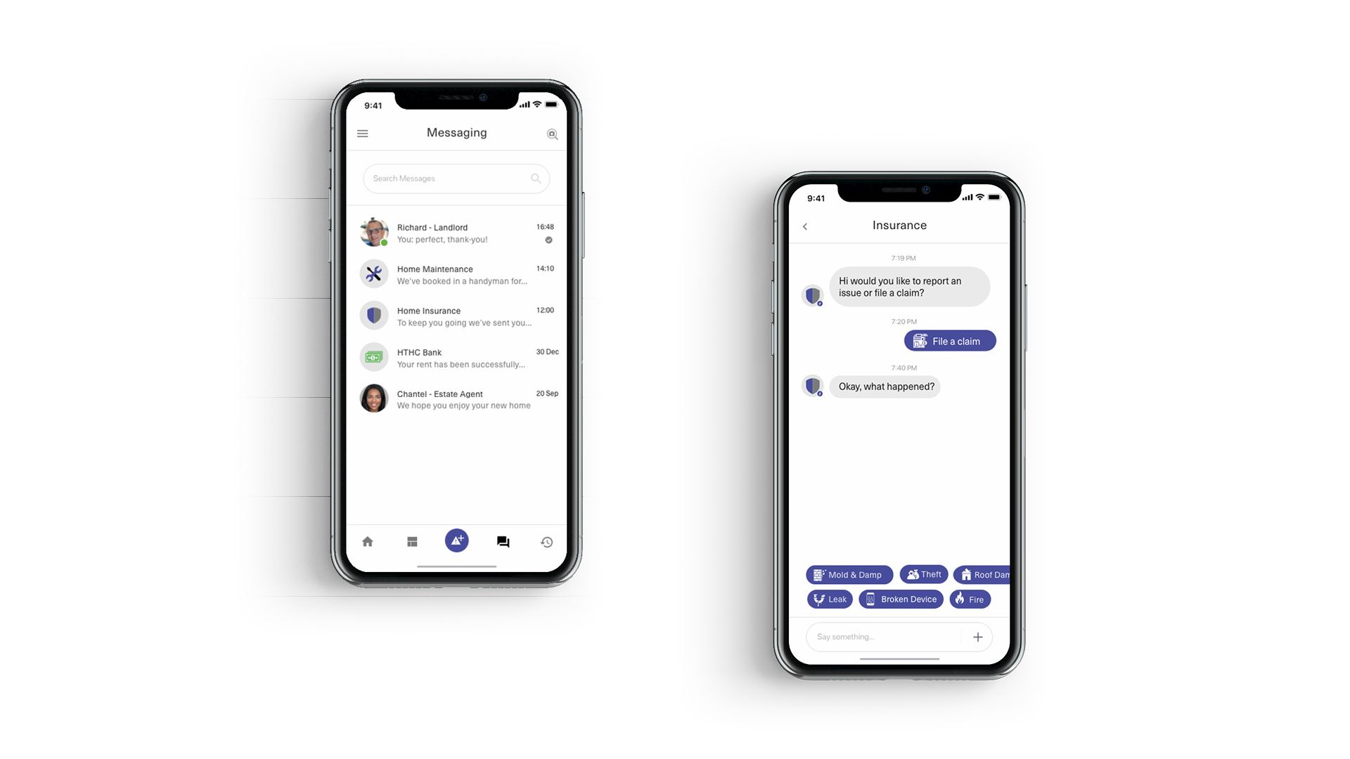The height and width of the screenshot is (759, 1350).
Task: Tap the Search Messages input field
Action: coord(455,178)
